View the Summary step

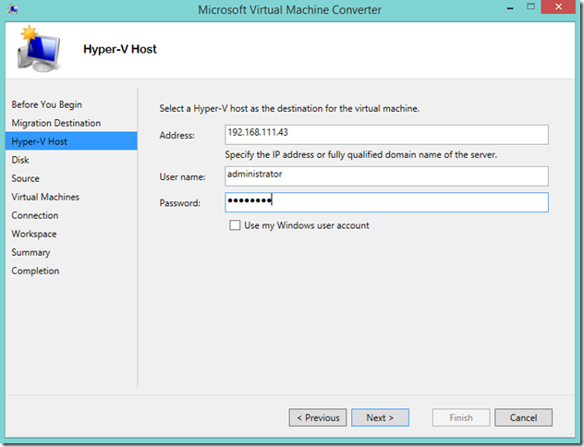30,252
